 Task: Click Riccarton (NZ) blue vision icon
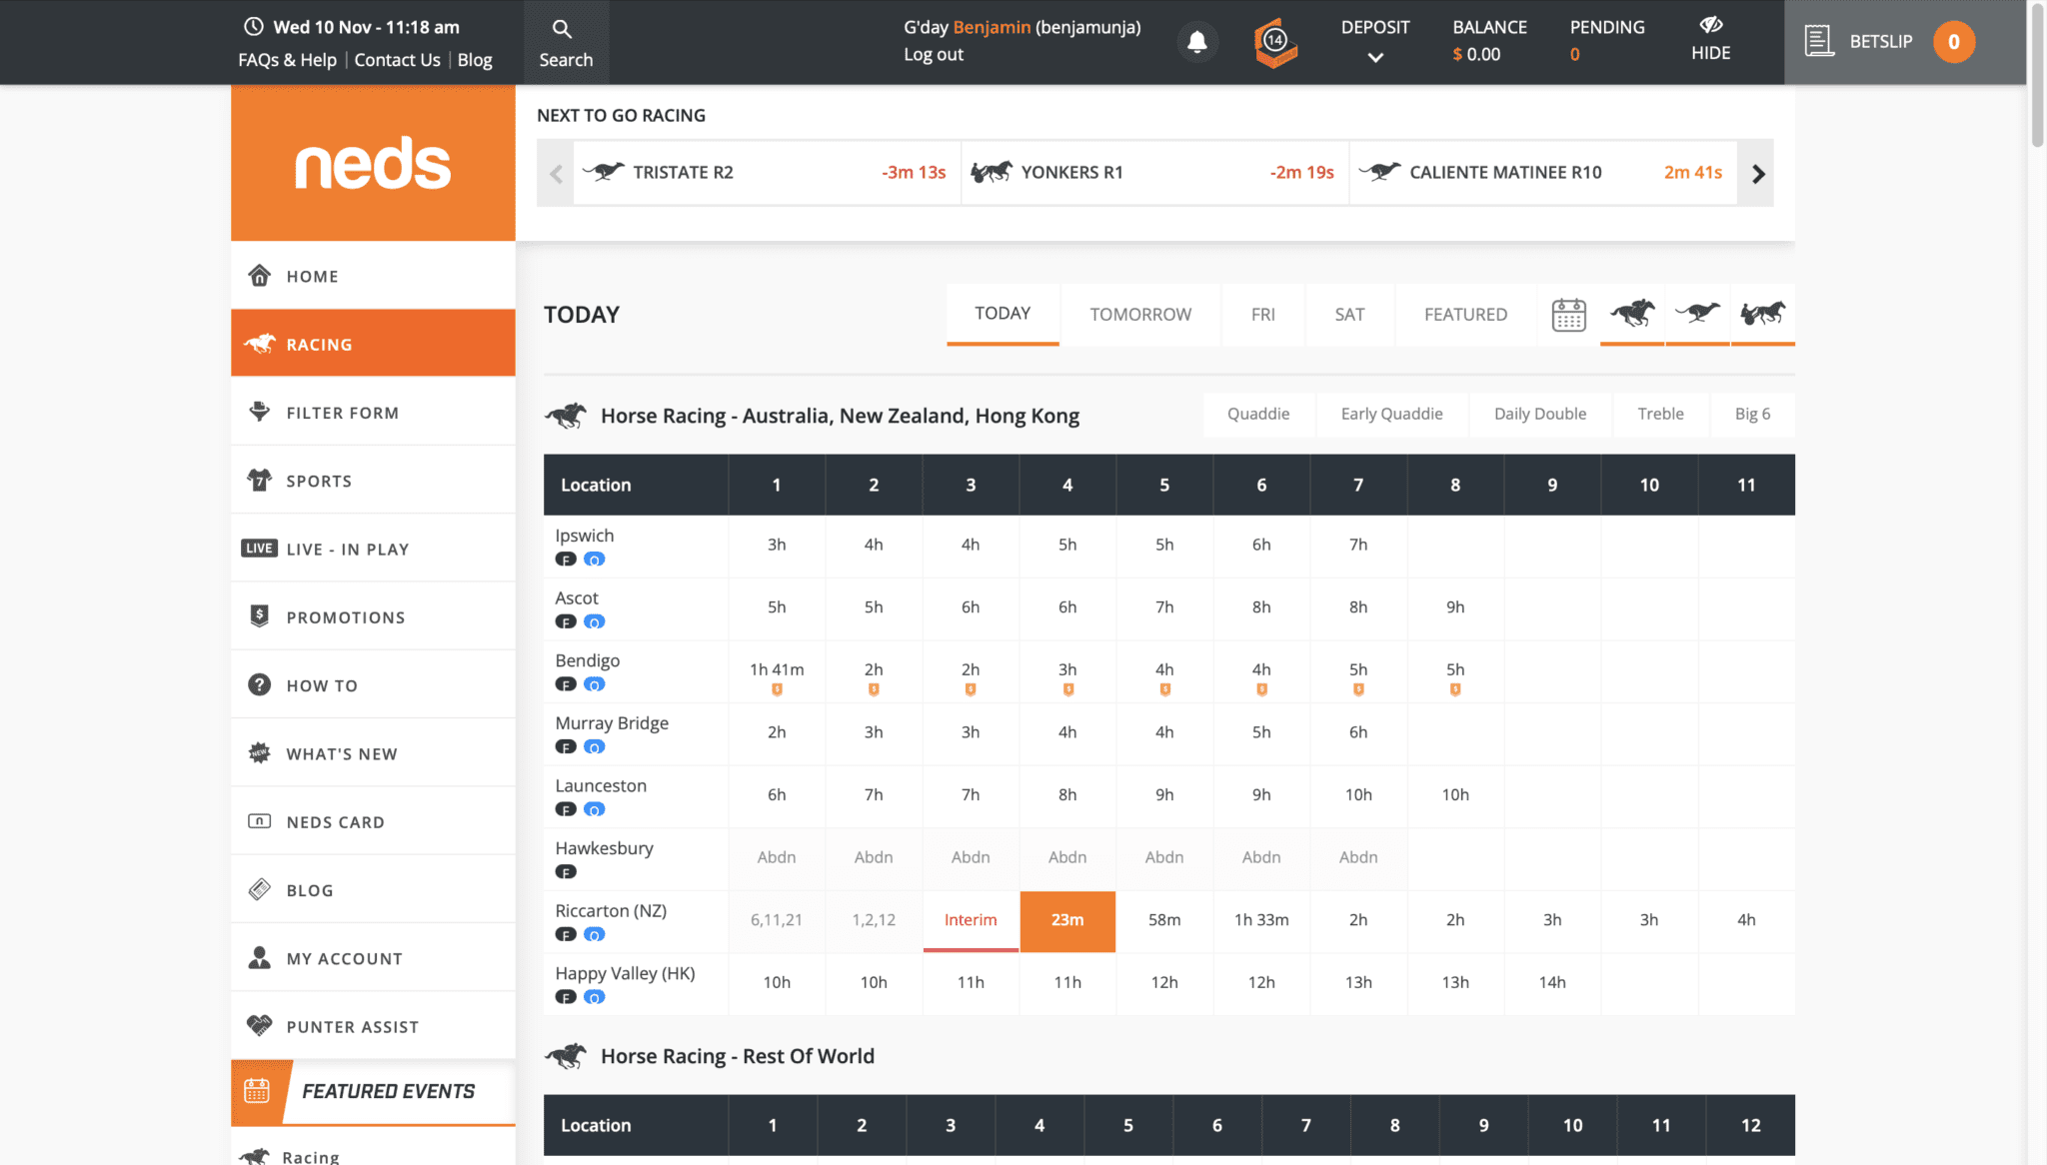coord(594,935)
